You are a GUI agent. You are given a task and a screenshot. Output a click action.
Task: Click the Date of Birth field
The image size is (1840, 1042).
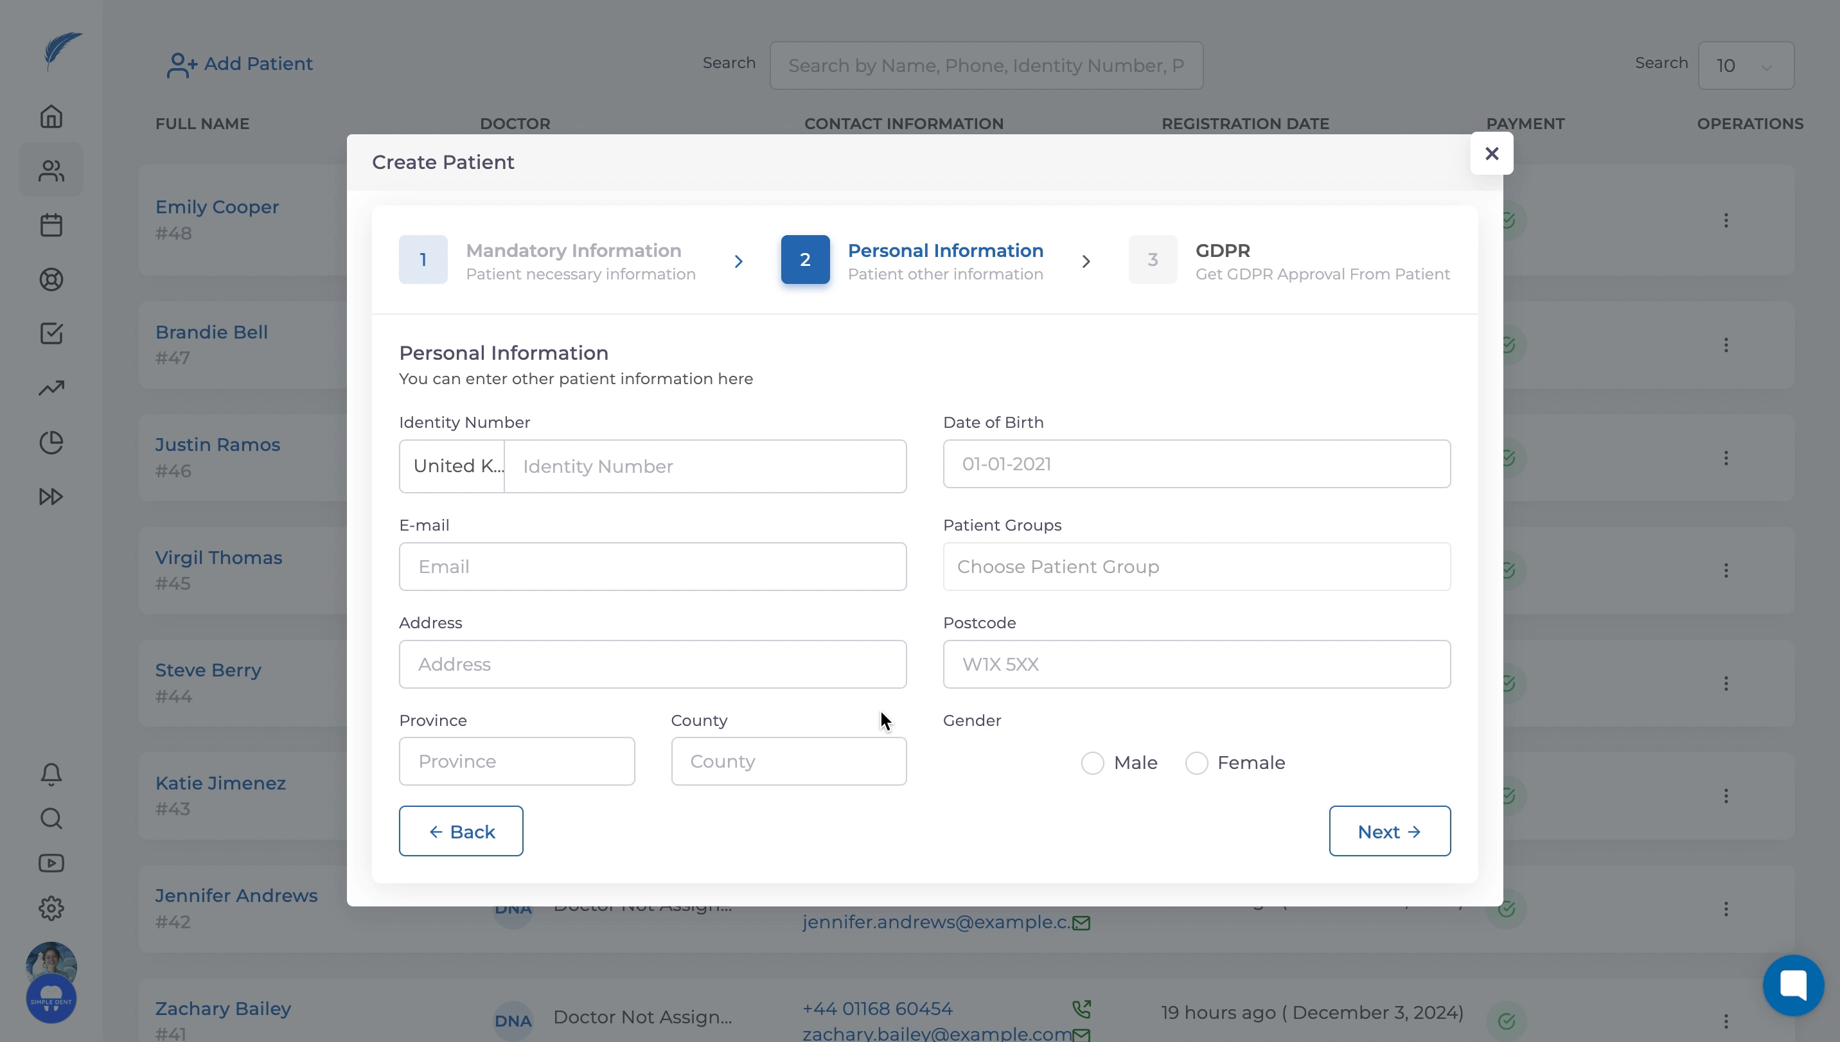point(1196,464)
